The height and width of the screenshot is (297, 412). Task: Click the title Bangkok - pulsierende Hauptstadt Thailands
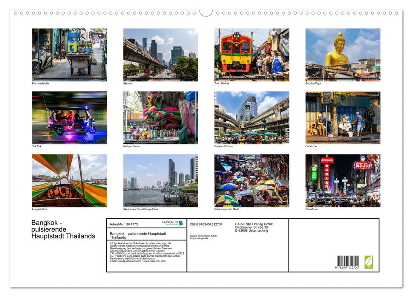[62, 229]
